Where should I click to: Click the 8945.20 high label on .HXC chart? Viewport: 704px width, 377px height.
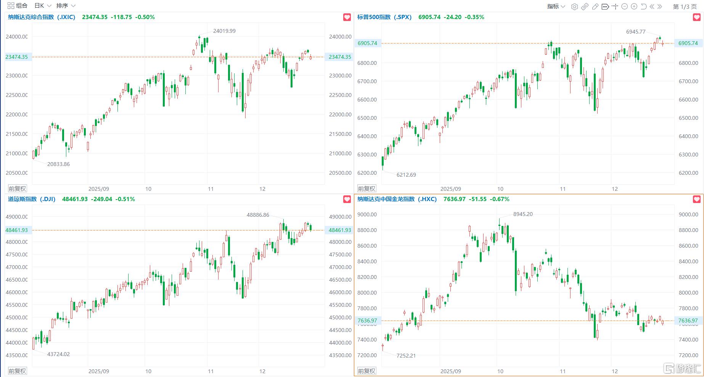(x=523, y=214)
